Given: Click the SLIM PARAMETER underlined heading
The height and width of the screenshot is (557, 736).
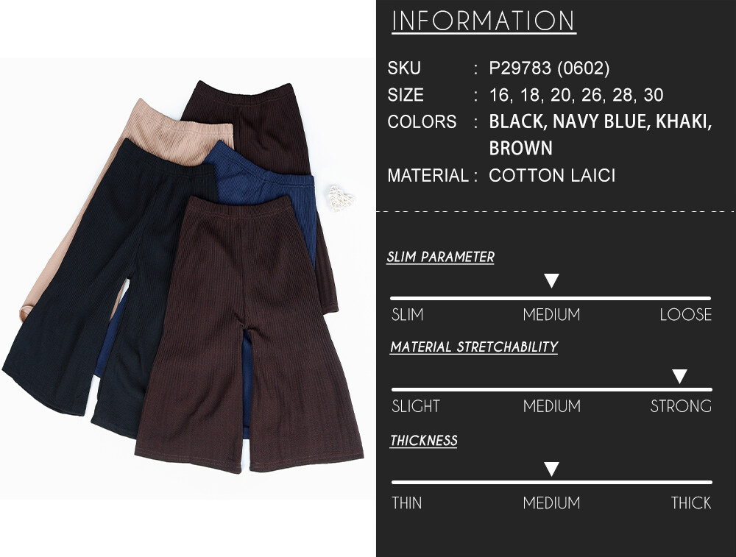Looking at the screenshot, I should tap(440, 257).
